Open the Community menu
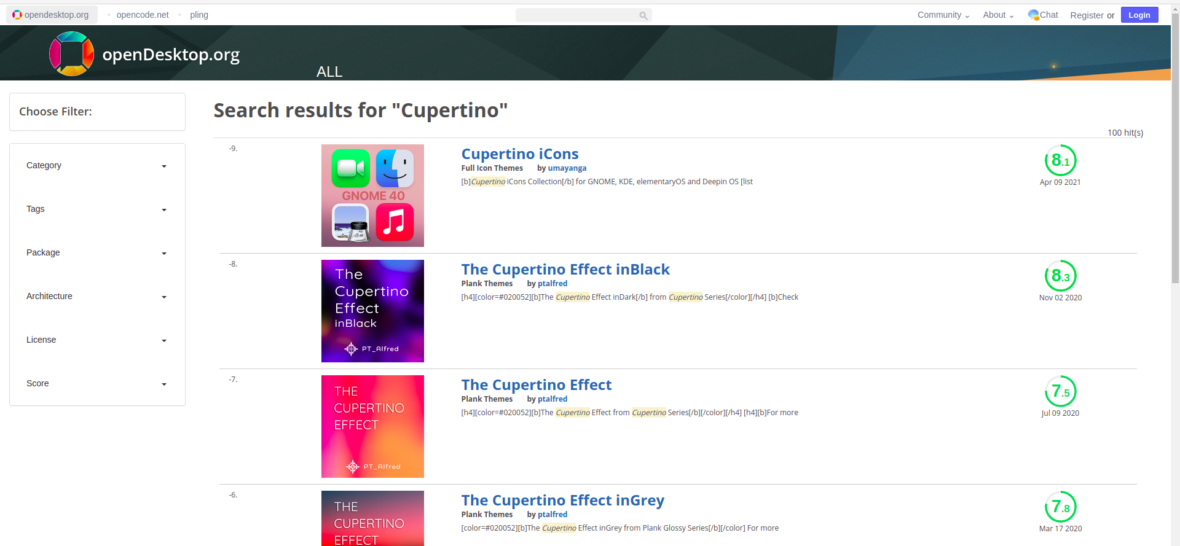Screen dimensions: 1180x546 click(x=943, y=15)
